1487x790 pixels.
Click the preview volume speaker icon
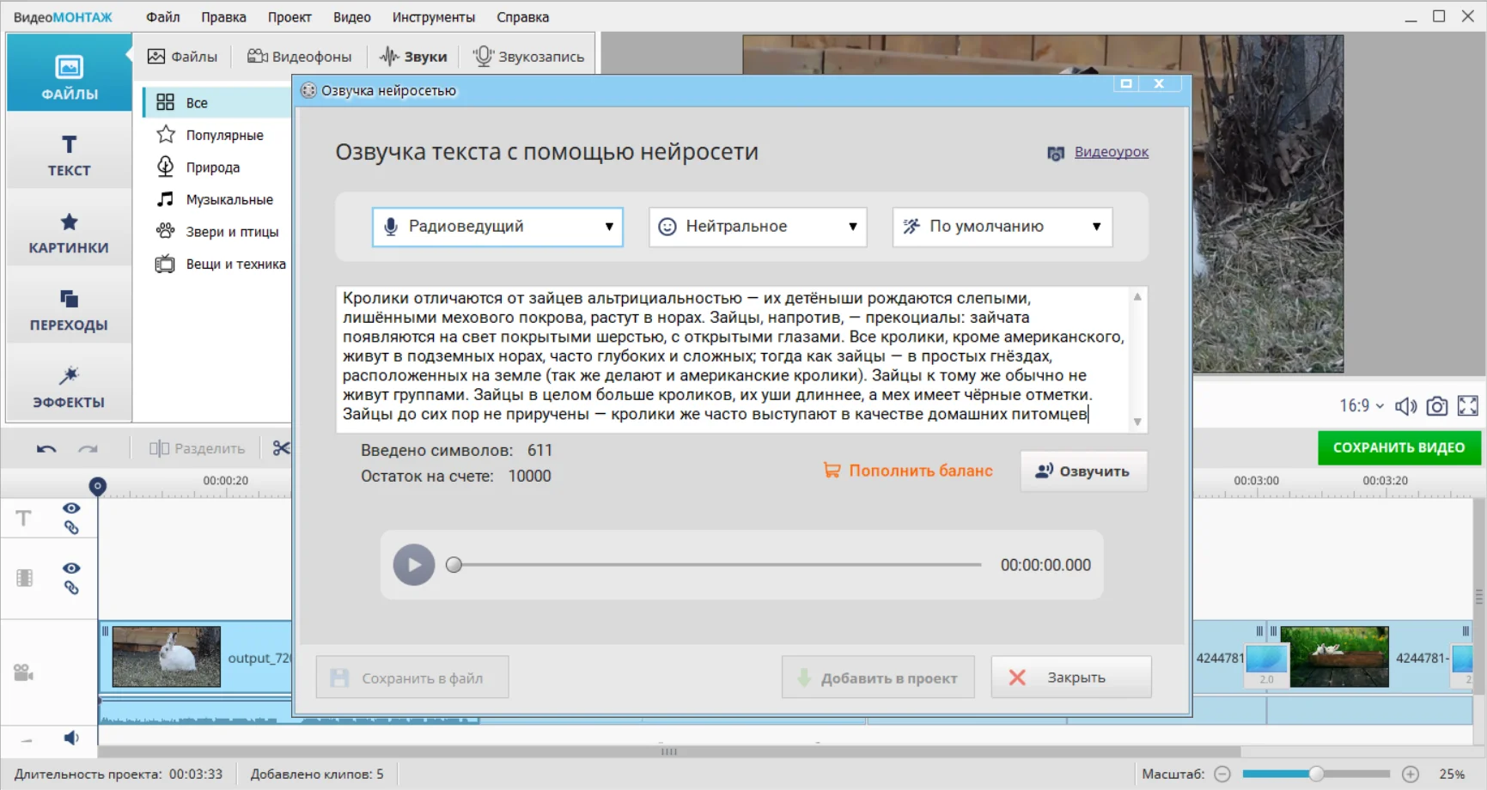[x=1405, y=406]
